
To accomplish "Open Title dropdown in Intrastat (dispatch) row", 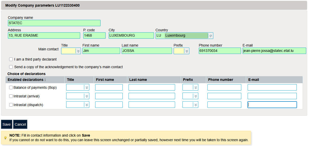I will (x=87, y=105).
